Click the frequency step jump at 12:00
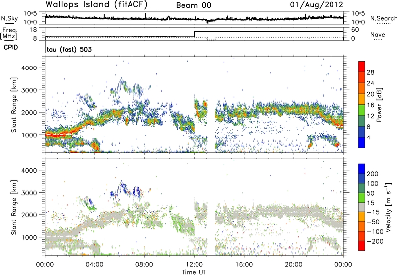The width and height of the screenshot is (397, 275). coord(194,34)
